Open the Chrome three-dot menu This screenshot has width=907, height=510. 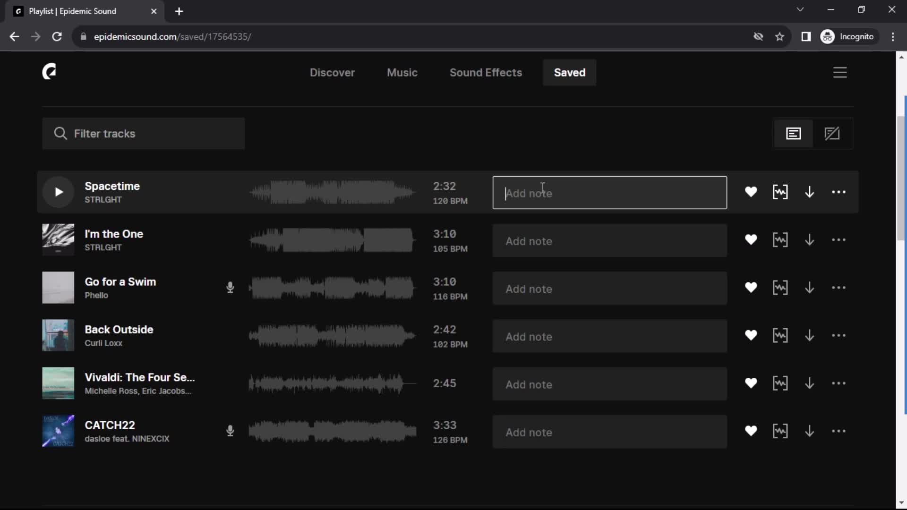click(892, 36)
